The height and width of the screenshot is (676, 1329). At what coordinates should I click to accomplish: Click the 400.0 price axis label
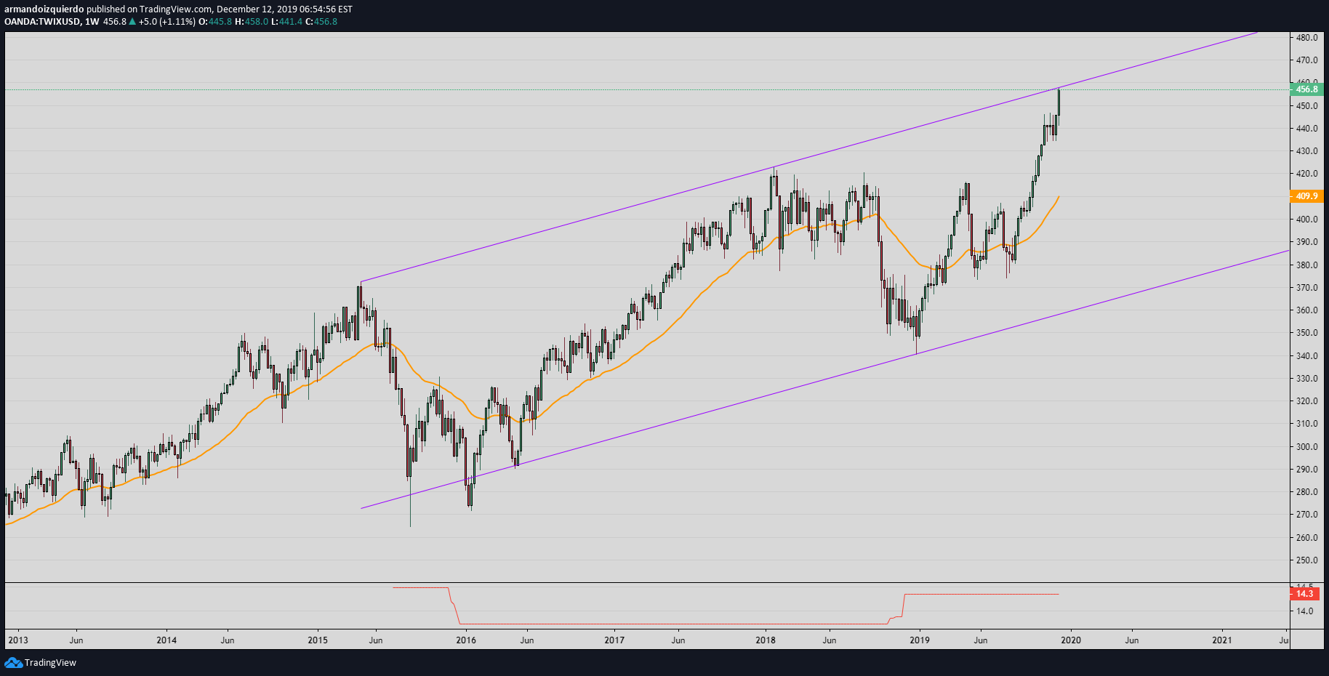(x=1306, y=220)
